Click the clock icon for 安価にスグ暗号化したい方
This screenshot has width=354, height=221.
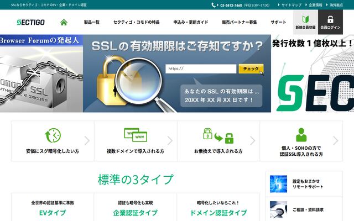click(53, 135)
